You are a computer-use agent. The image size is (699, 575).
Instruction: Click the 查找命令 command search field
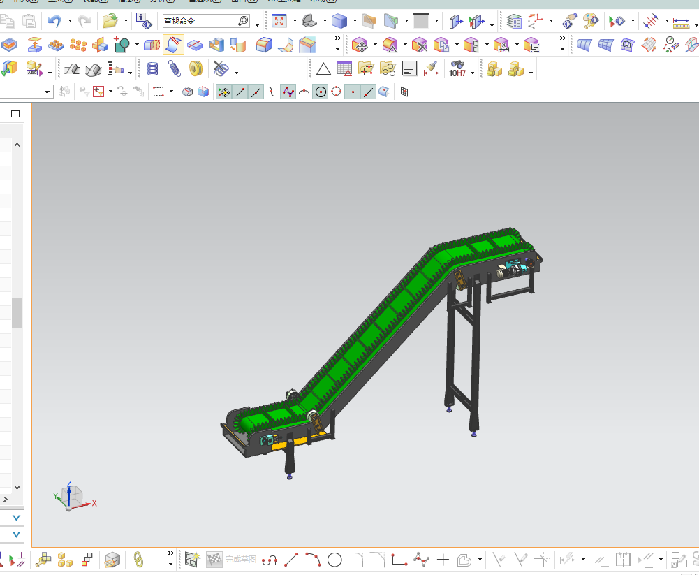tap(207, 21)
